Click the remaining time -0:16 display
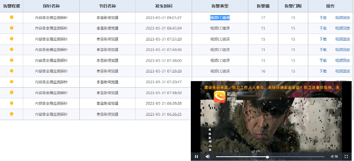 coord(334,157)
